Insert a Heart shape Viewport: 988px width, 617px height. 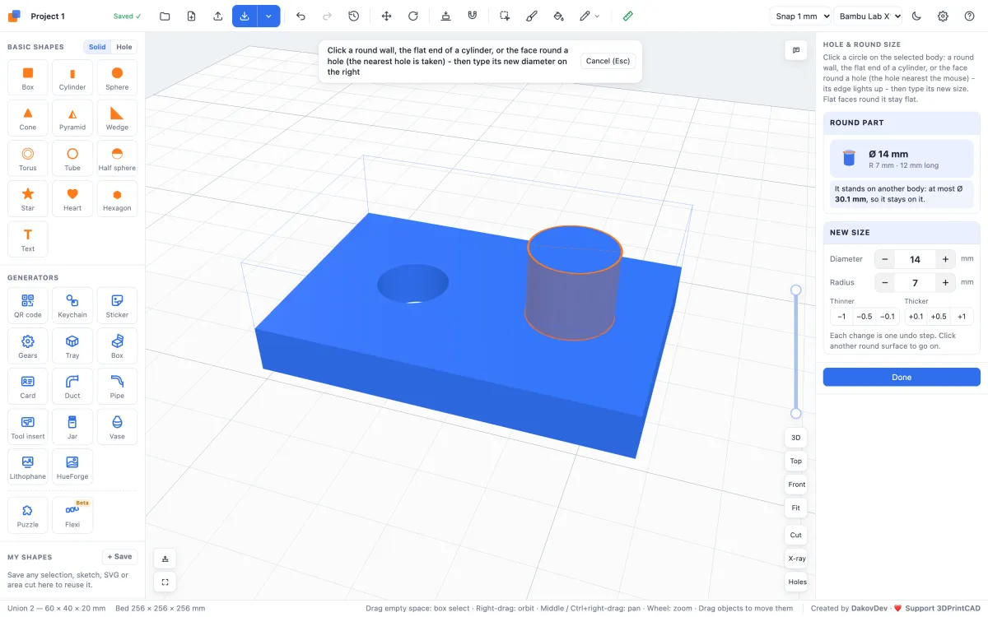click(72, 198)
